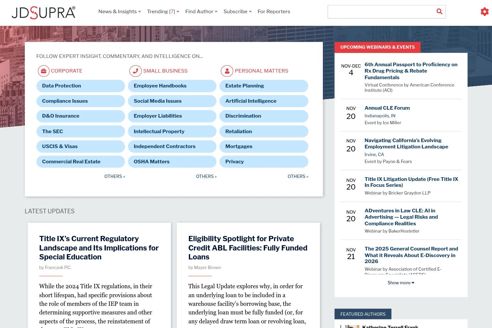Open settings with the gear icon
492x328 pixels.
484,12
